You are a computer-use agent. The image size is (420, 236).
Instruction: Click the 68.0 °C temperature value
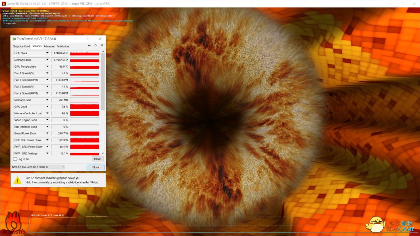coord(60,67)
